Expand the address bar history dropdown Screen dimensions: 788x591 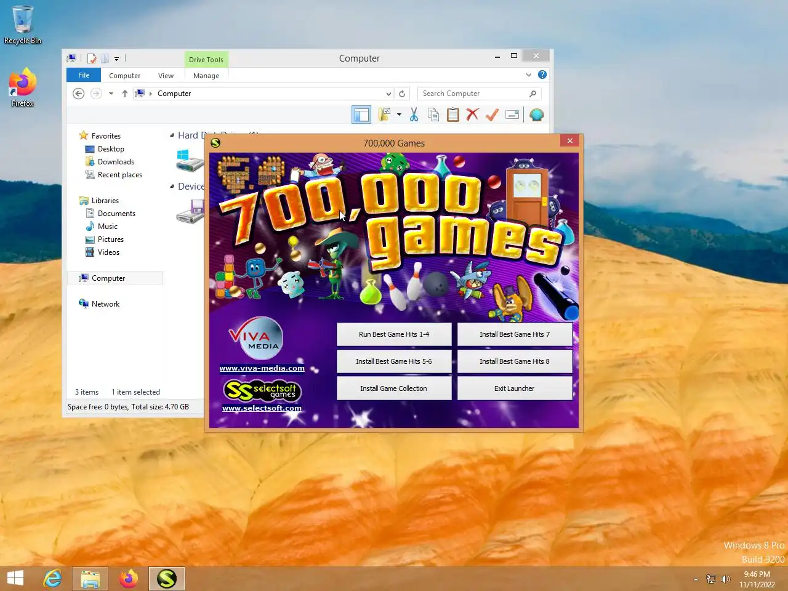(x=388, y=94)
